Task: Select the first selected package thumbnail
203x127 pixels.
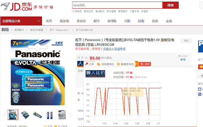Action: click(13, 115)
